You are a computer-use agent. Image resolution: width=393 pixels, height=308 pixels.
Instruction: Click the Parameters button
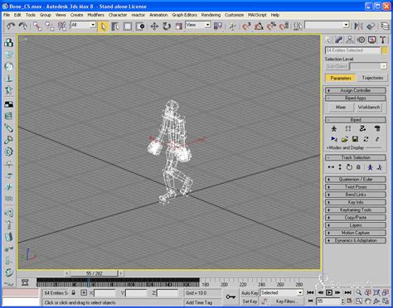pos(341,78)
